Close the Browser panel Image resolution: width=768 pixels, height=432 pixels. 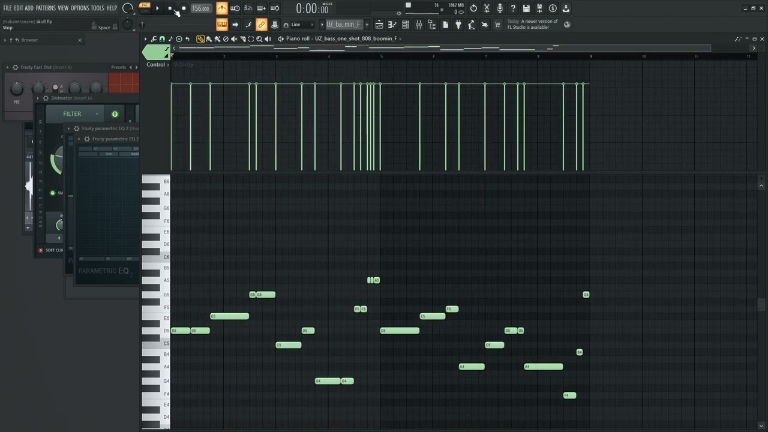tap(80, 40)
